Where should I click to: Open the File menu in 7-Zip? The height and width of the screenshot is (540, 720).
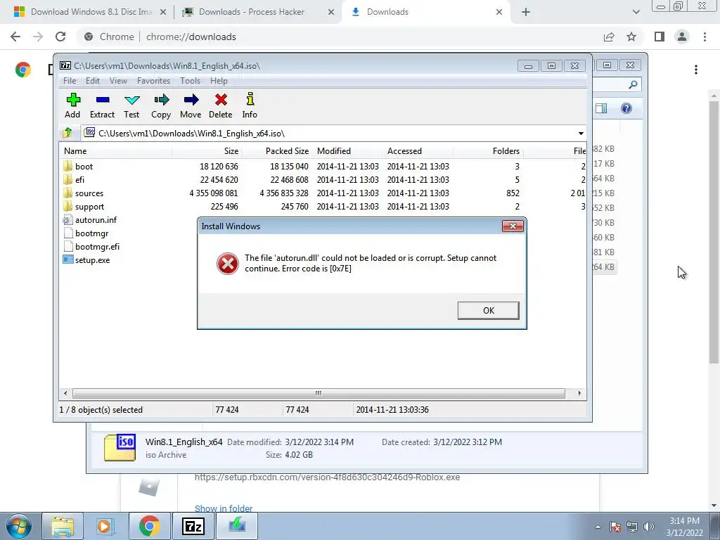coord(70,81)
